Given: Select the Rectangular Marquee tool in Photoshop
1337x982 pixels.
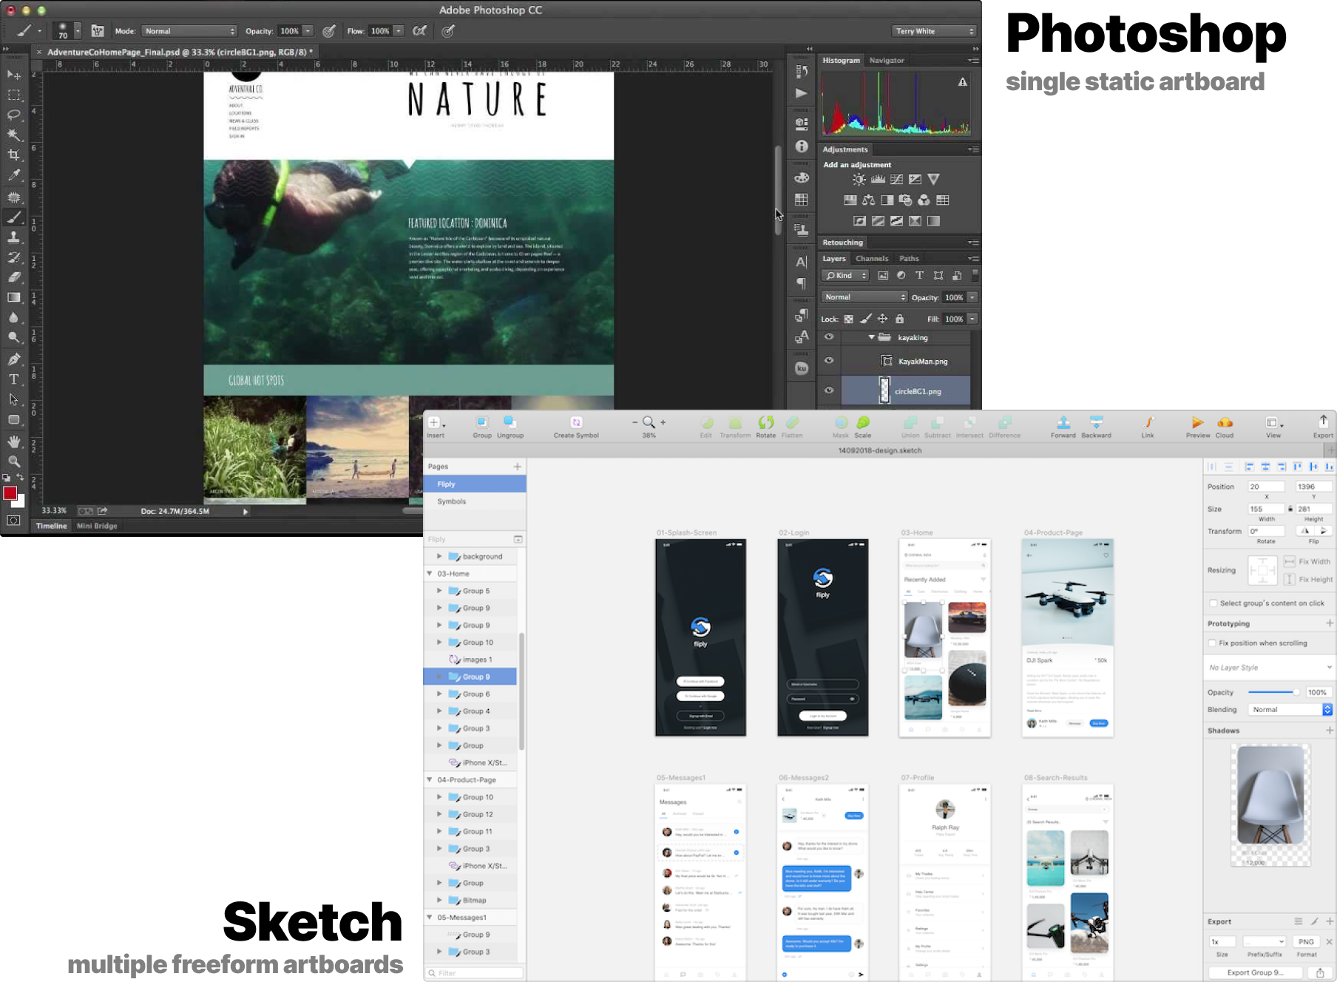Looking at the screenshot, I should 14,95.
